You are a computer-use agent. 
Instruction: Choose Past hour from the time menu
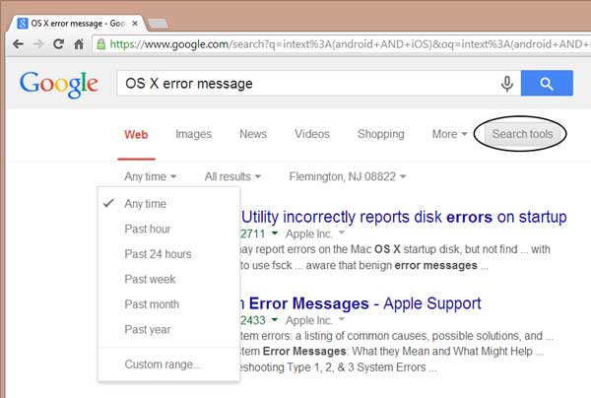(168, 229)
